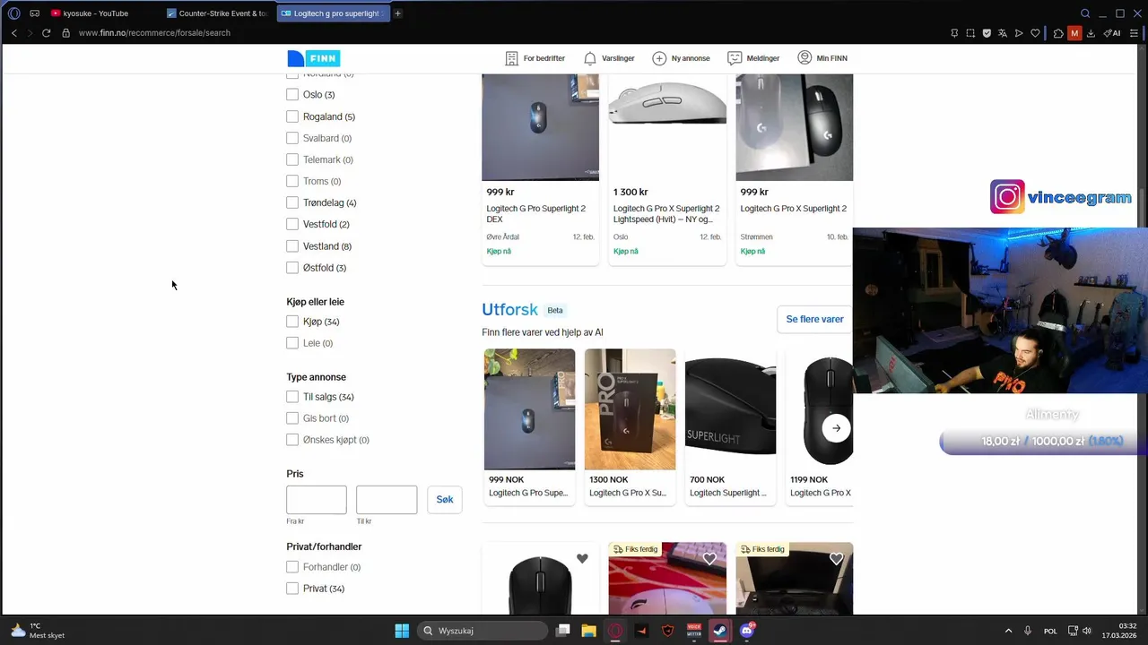Viewport: 1148px width, 645px height.
Task: Open the extensions puzzle icon
Action: pyautogui.click(x=1058, y=33)
